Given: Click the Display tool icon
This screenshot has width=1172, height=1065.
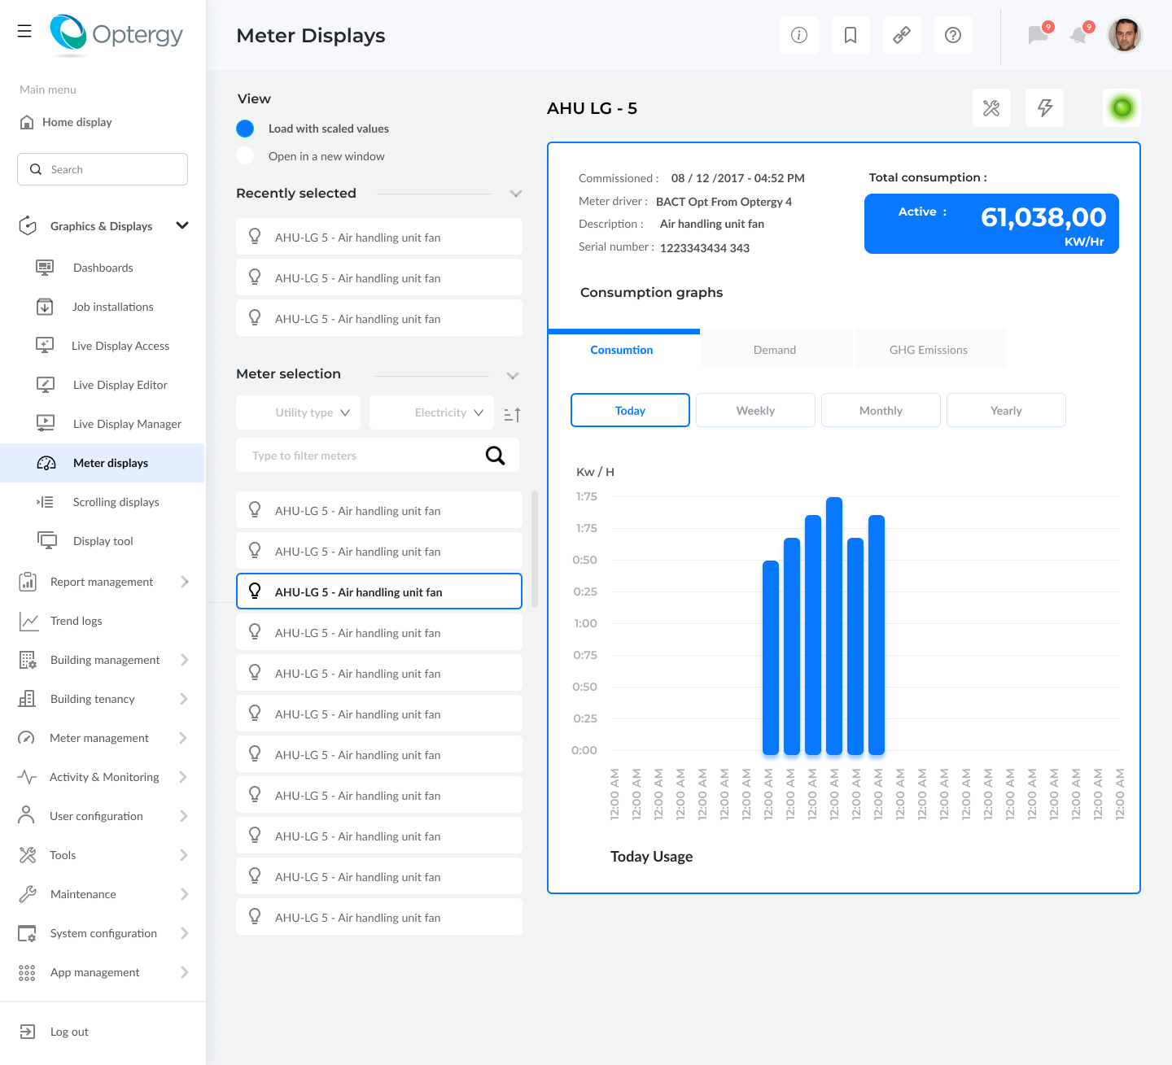Looking at the screenshot, I should (46, 540).
